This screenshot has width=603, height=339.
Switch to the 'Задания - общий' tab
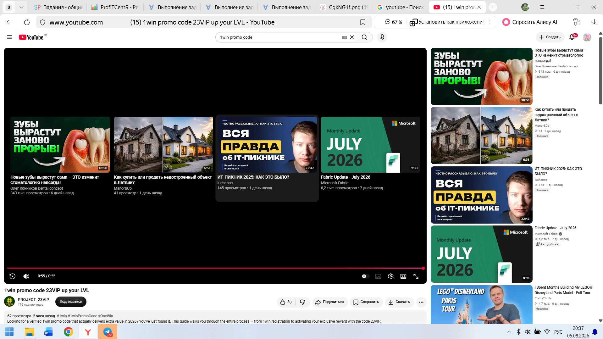pyautogui.click(x=58, y=7)
